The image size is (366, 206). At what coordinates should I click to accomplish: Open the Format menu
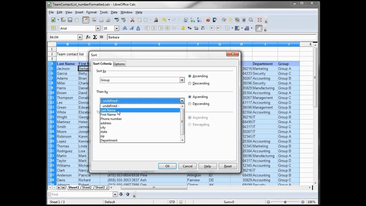pyautogui.click(x=91, y=12)
